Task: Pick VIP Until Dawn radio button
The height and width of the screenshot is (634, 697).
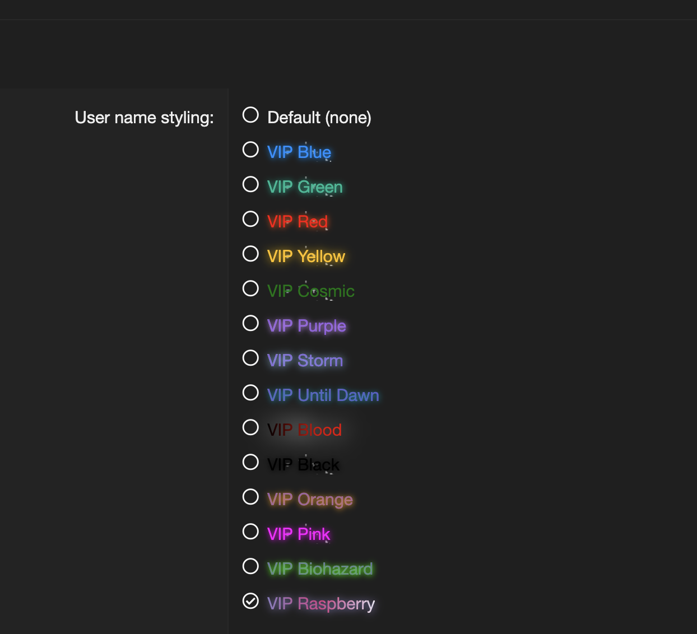Action: pyautogui.click(x=250, y=393)
